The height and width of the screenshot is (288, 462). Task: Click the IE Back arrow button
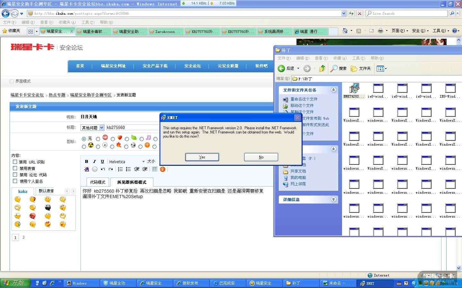(x=5, y=13)
